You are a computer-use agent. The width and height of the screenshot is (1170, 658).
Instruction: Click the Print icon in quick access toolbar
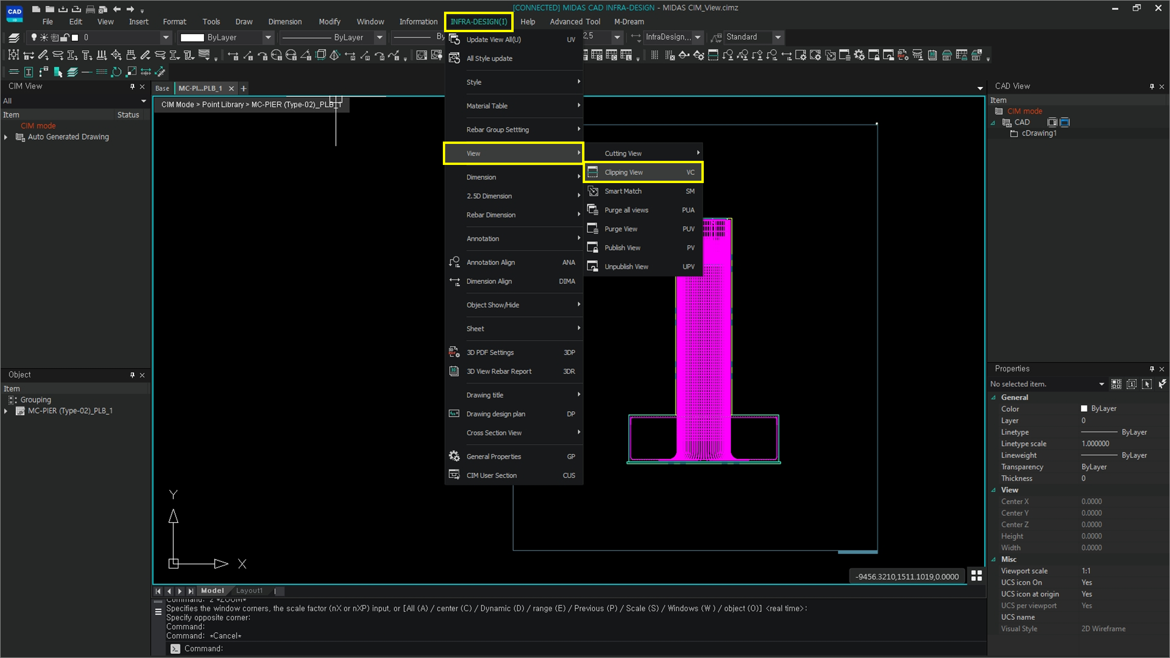pos(90,9)
